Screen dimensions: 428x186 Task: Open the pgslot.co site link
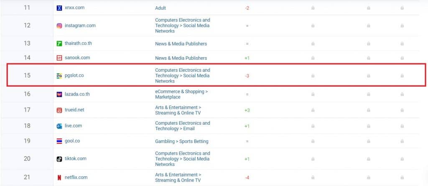(x=74, y=76)
